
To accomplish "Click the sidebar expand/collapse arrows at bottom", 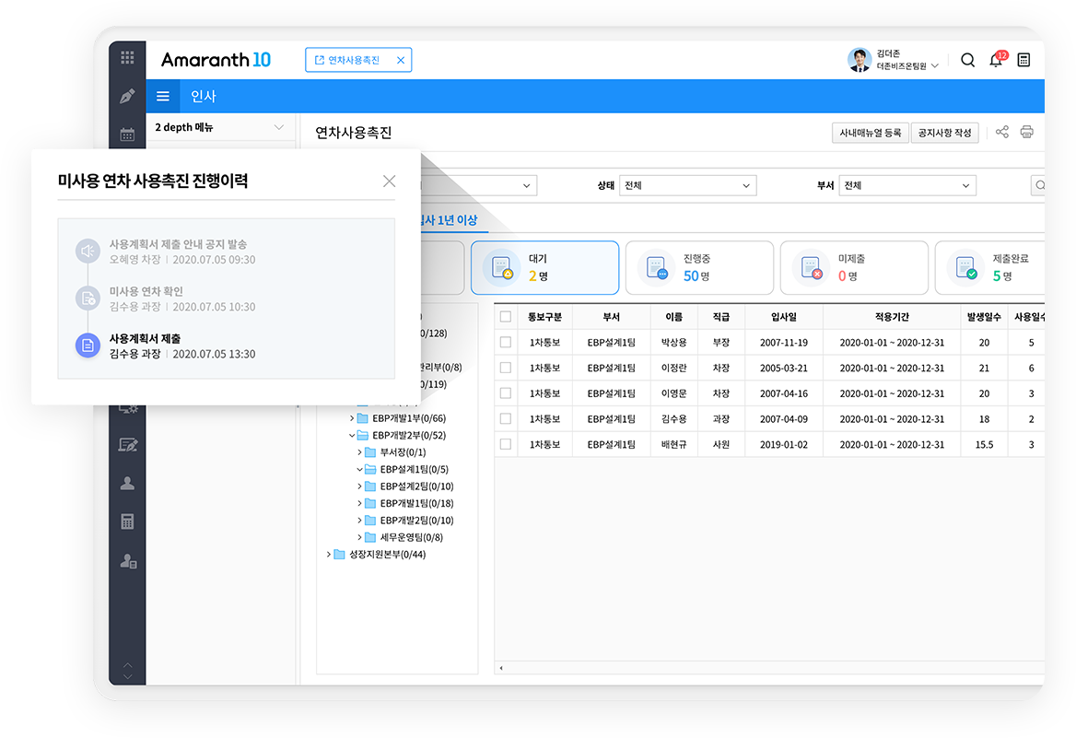I will click(x=128, y=671).
